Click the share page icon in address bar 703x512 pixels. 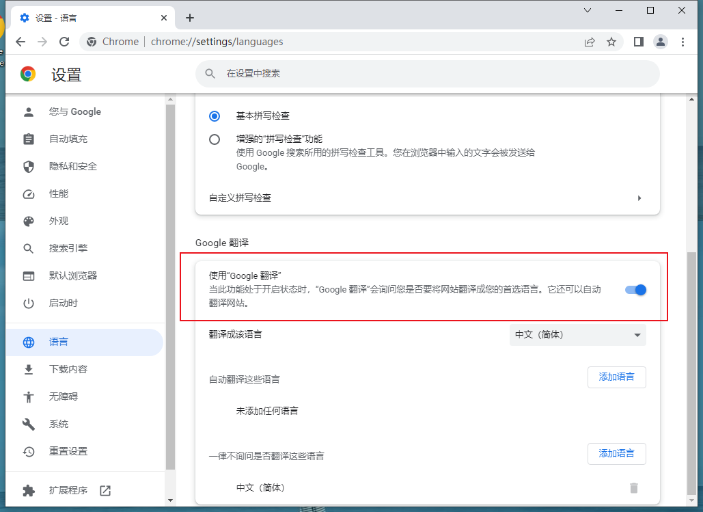click(590, 42)
